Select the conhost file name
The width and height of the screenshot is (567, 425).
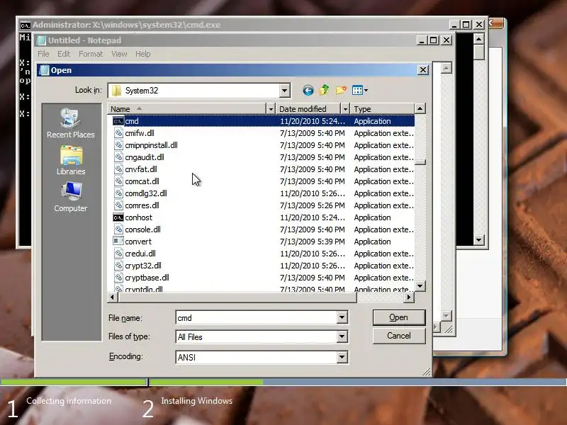pos(138,217)
